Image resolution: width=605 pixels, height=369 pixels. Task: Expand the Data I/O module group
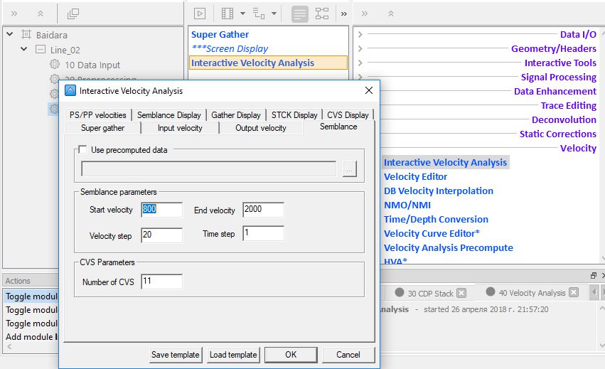[x=360, y=34]
